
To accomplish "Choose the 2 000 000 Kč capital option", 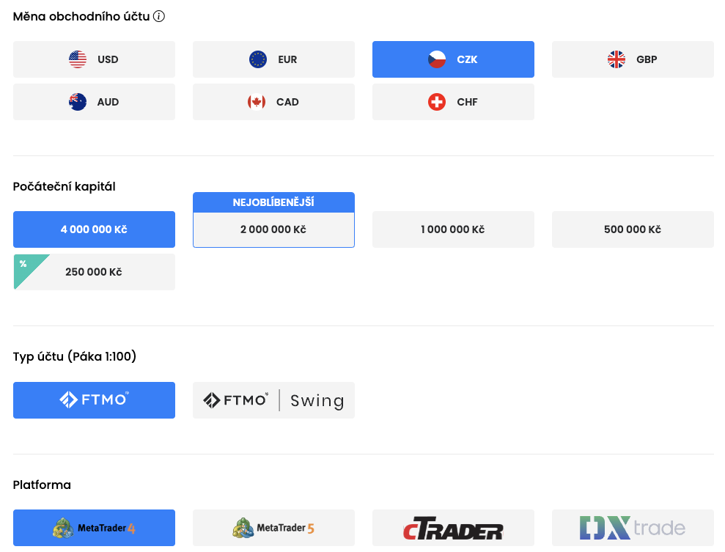I will [x=273, y=229].
